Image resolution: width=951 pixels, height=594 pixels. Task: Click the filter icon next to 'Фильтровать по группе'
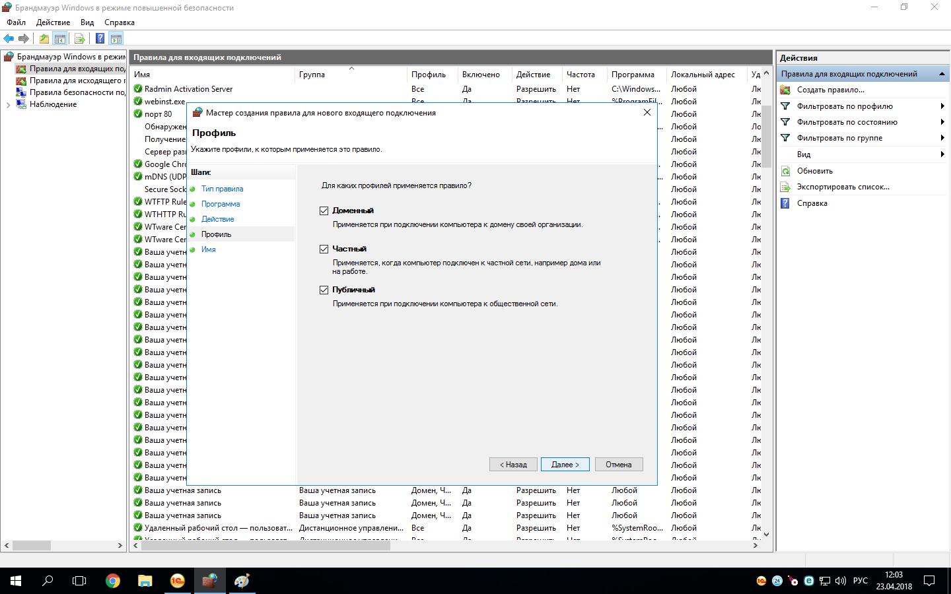click(x=785, y=138)
